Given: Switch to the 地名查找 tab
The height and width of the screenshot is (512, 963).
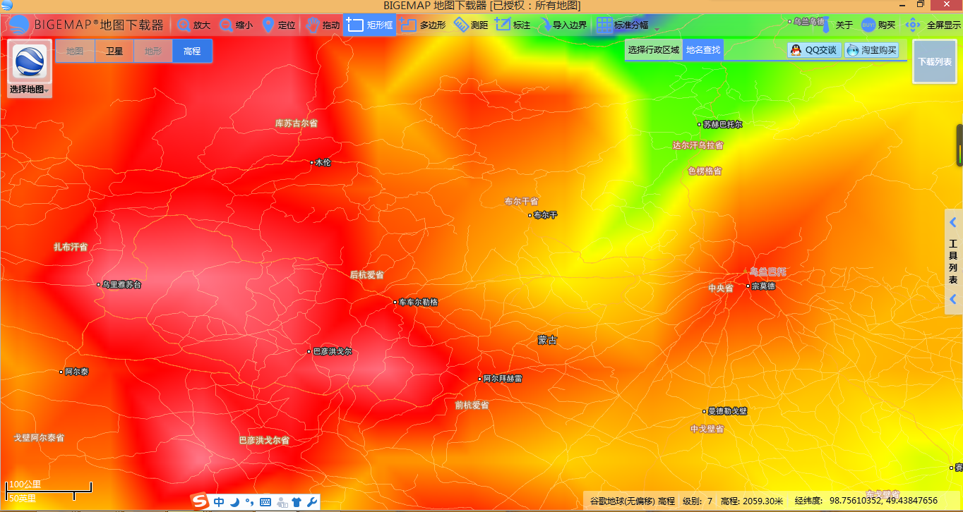Looking at the screenshot, I should coord(703,50).
